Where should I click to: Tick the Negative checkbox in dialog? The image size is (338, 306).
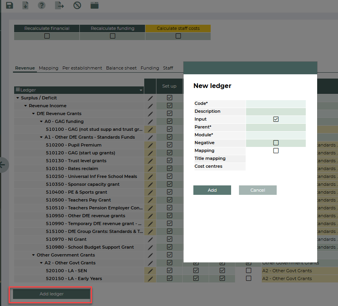pyautogui.click(x=276, y=143)
